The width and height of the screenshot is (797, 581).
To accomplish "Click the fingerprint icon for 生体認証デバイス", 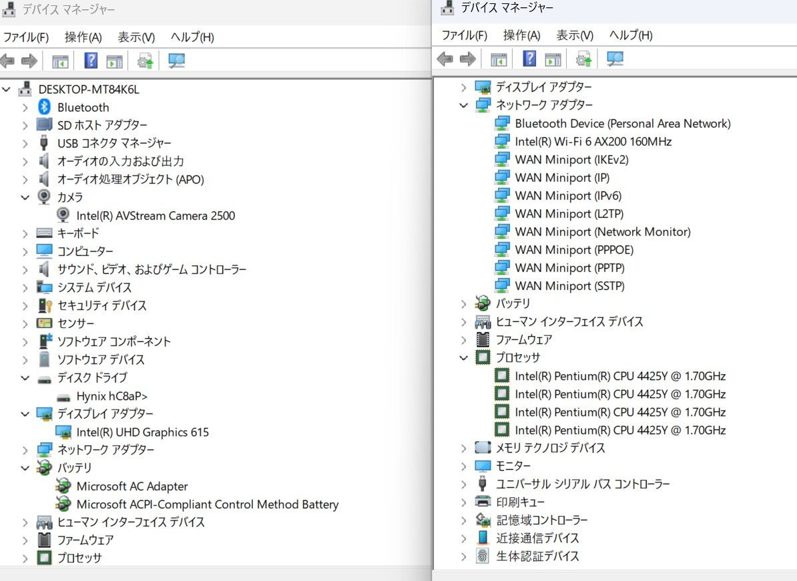I will (483, 556).
